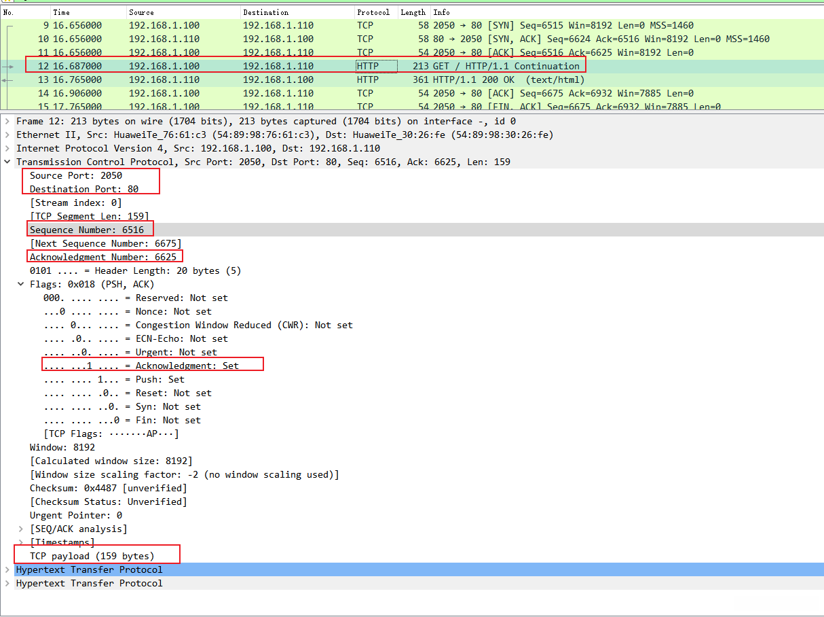The image size is (824, 617).
Task: Select packet 10 with [SYN, ACK]
Action: tap(412, 39)
